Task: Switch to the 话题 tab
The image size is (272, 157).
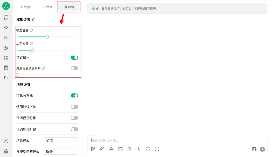Action: pos(47,7)
